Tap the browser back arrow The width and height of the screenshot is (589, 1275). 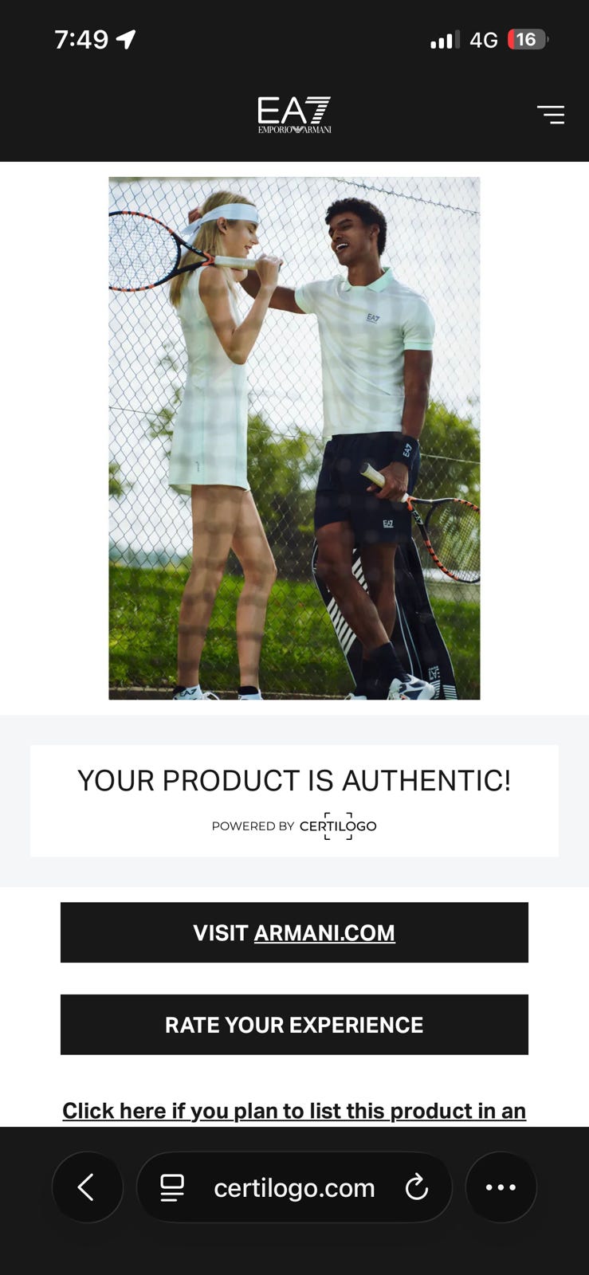87,1187
